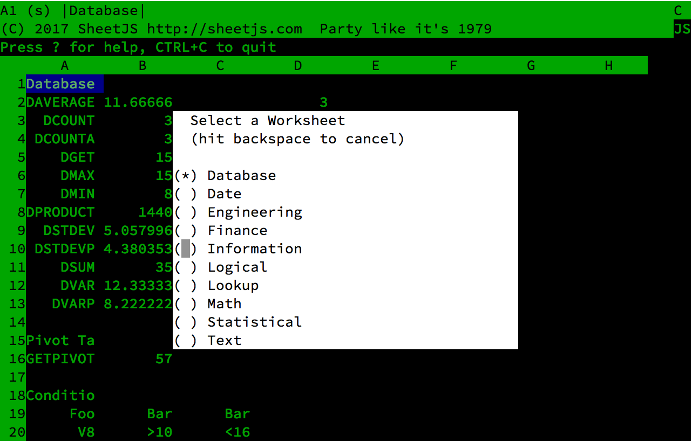
Task: Select the value 57
Action: pos(164,359)
